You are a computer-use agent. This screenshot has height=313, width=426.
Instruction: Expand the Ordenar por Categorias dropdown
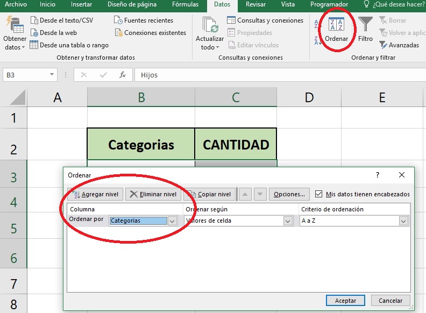point(172,220)
